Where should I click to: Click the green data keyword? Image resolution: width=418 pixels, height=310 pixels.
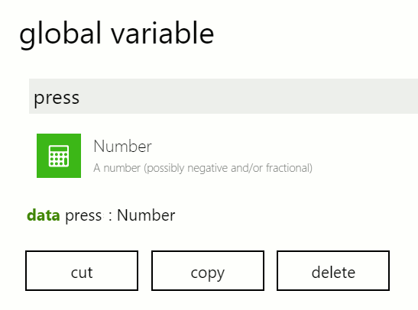click(x=44, y=215)
